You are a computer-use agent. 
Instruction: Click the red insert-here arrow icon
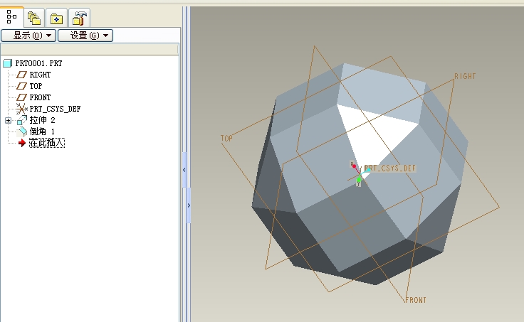click(x=22, y=143)
